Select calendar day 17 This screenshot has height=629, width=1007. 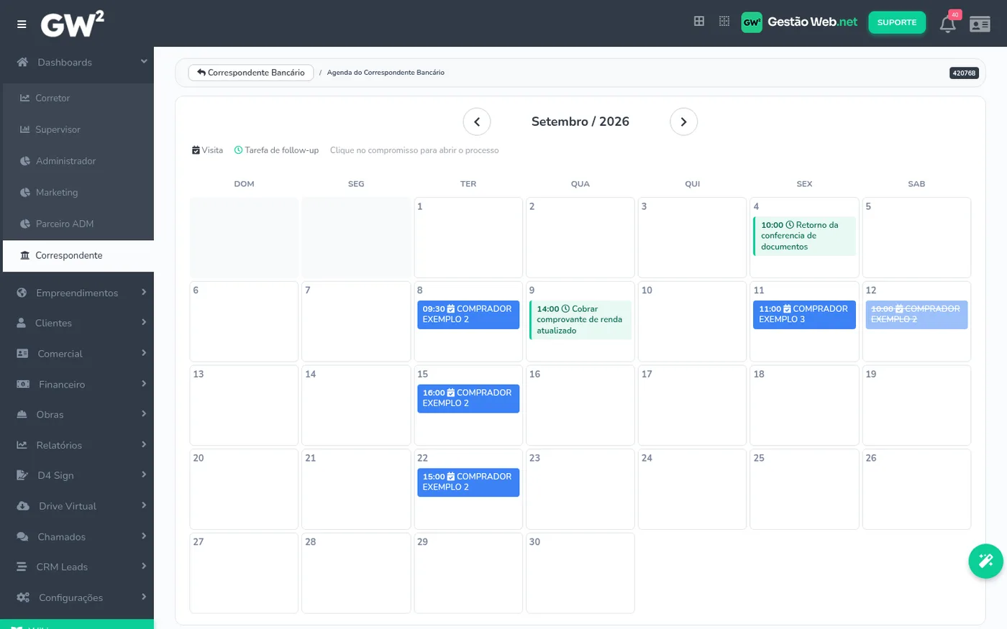tap(692, 405)
